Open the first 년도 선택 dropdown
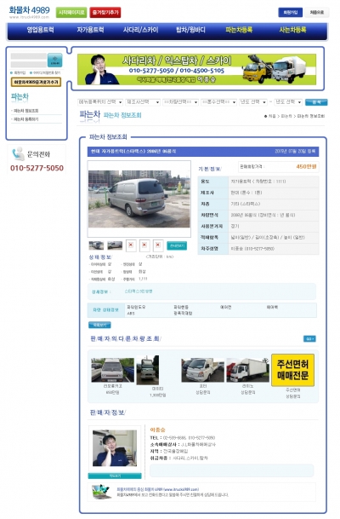The width and height of the screenshot is (340, 519). tap(252, 102)
